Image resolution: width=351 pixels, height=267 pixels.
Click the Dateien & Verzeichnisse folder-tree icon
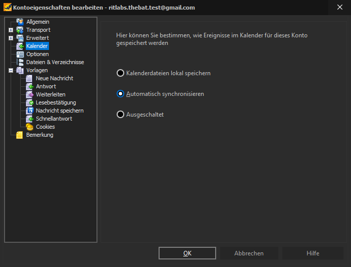(20, 62)
